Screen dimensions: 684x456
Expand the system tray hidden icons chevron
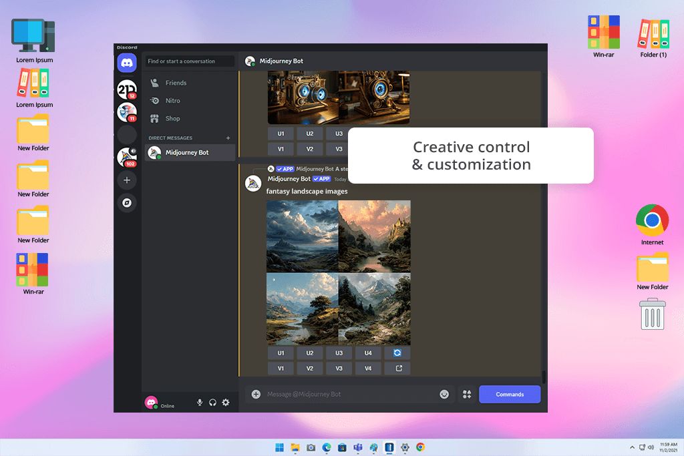coord(632,447)
